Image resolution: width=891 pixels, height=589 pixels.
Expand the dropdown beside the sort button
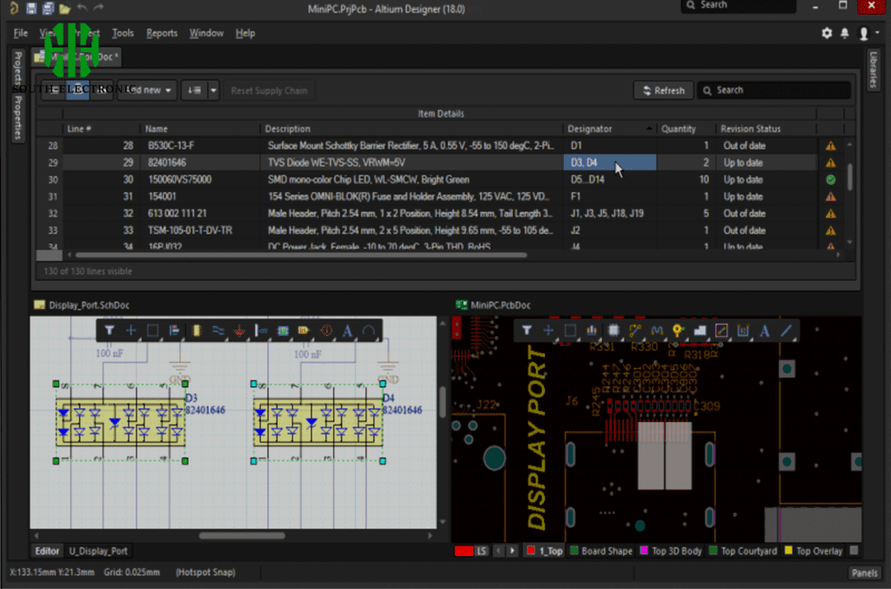tap(211, 90)
